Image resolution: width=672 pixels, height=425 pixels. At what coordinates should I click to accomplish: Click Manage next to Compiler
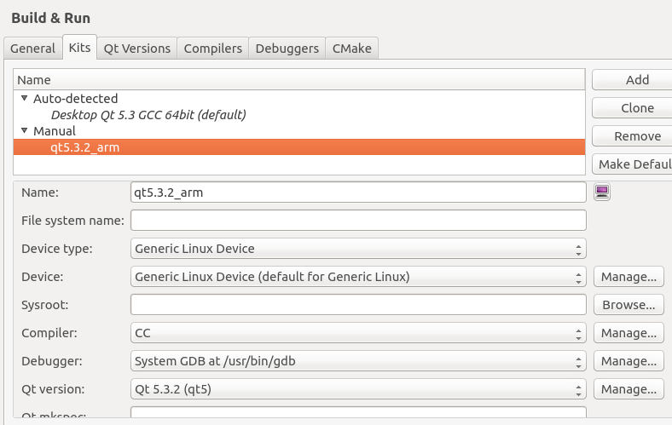click(x=629, y=333)
